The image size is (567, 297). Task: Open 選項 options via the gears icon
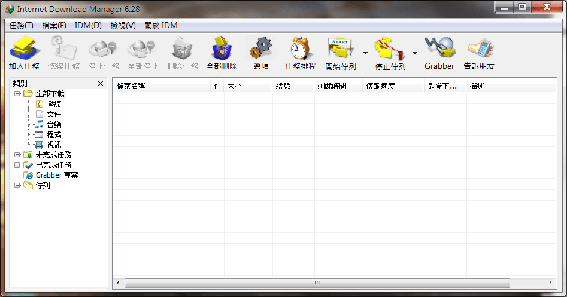coord(260,48)
